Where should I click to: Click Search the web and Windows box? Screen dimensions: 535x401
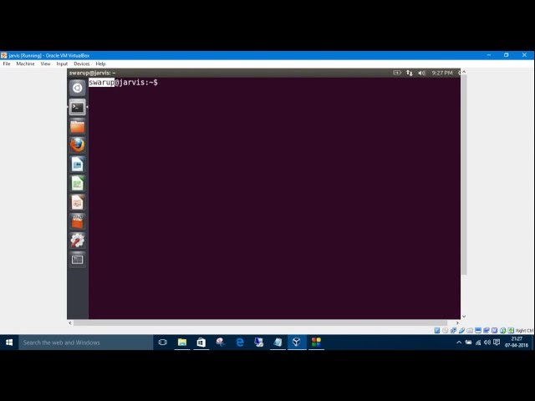coord(85,343)
